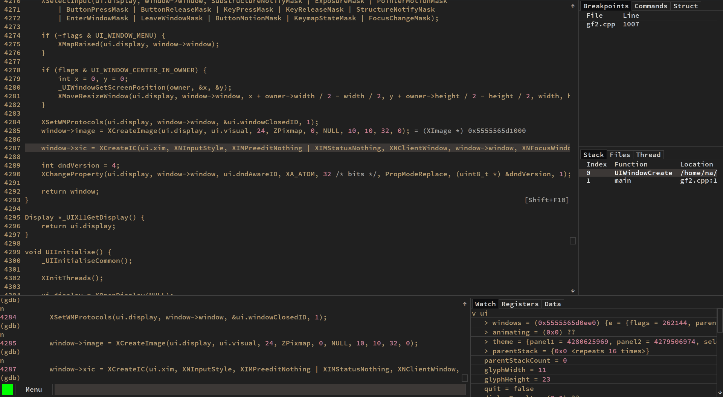Expand the theme watch entry
The height and width of the screenshot is (397, 723).
486,342
